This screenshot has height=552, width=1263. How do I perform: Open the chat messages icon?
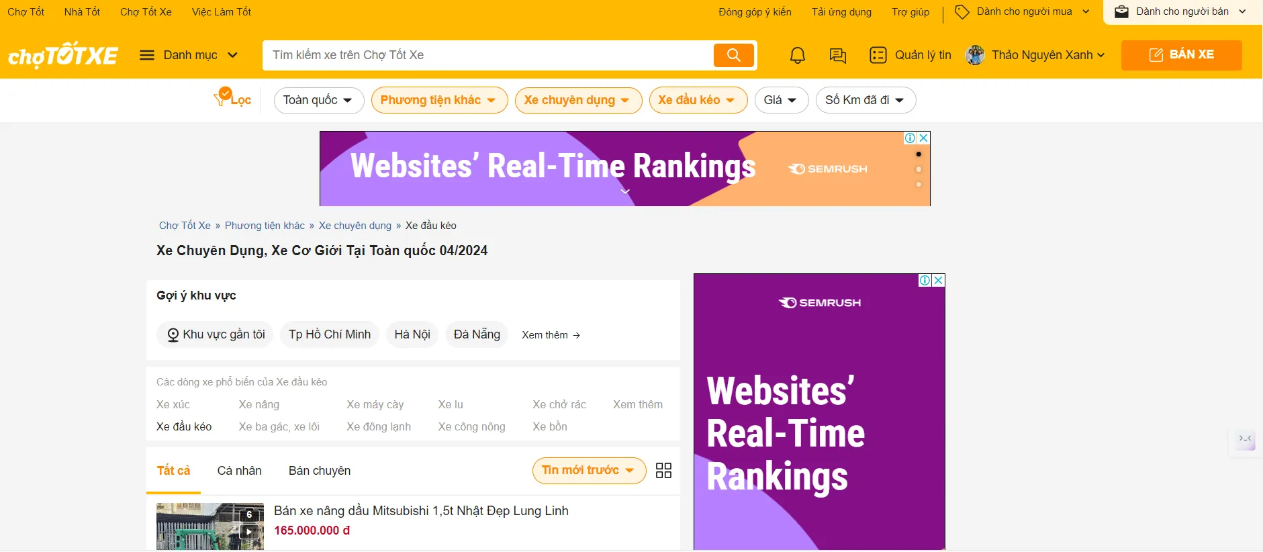838,55
